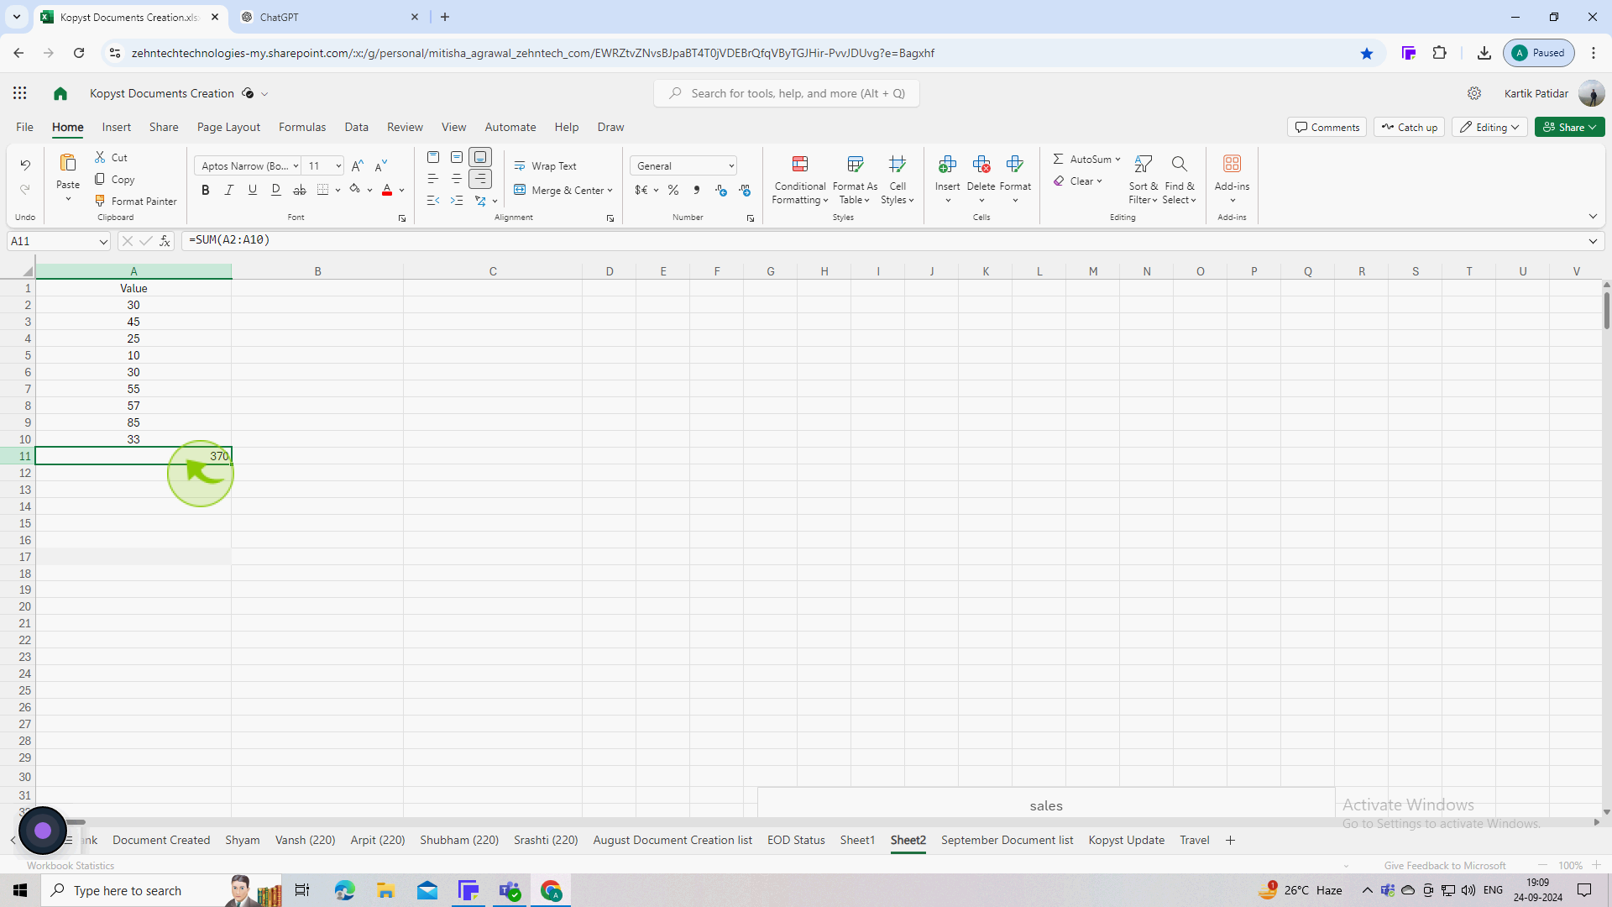Toggle bottom alignment
Viewport: 1612px width, 907px height.
coord(480,157)
